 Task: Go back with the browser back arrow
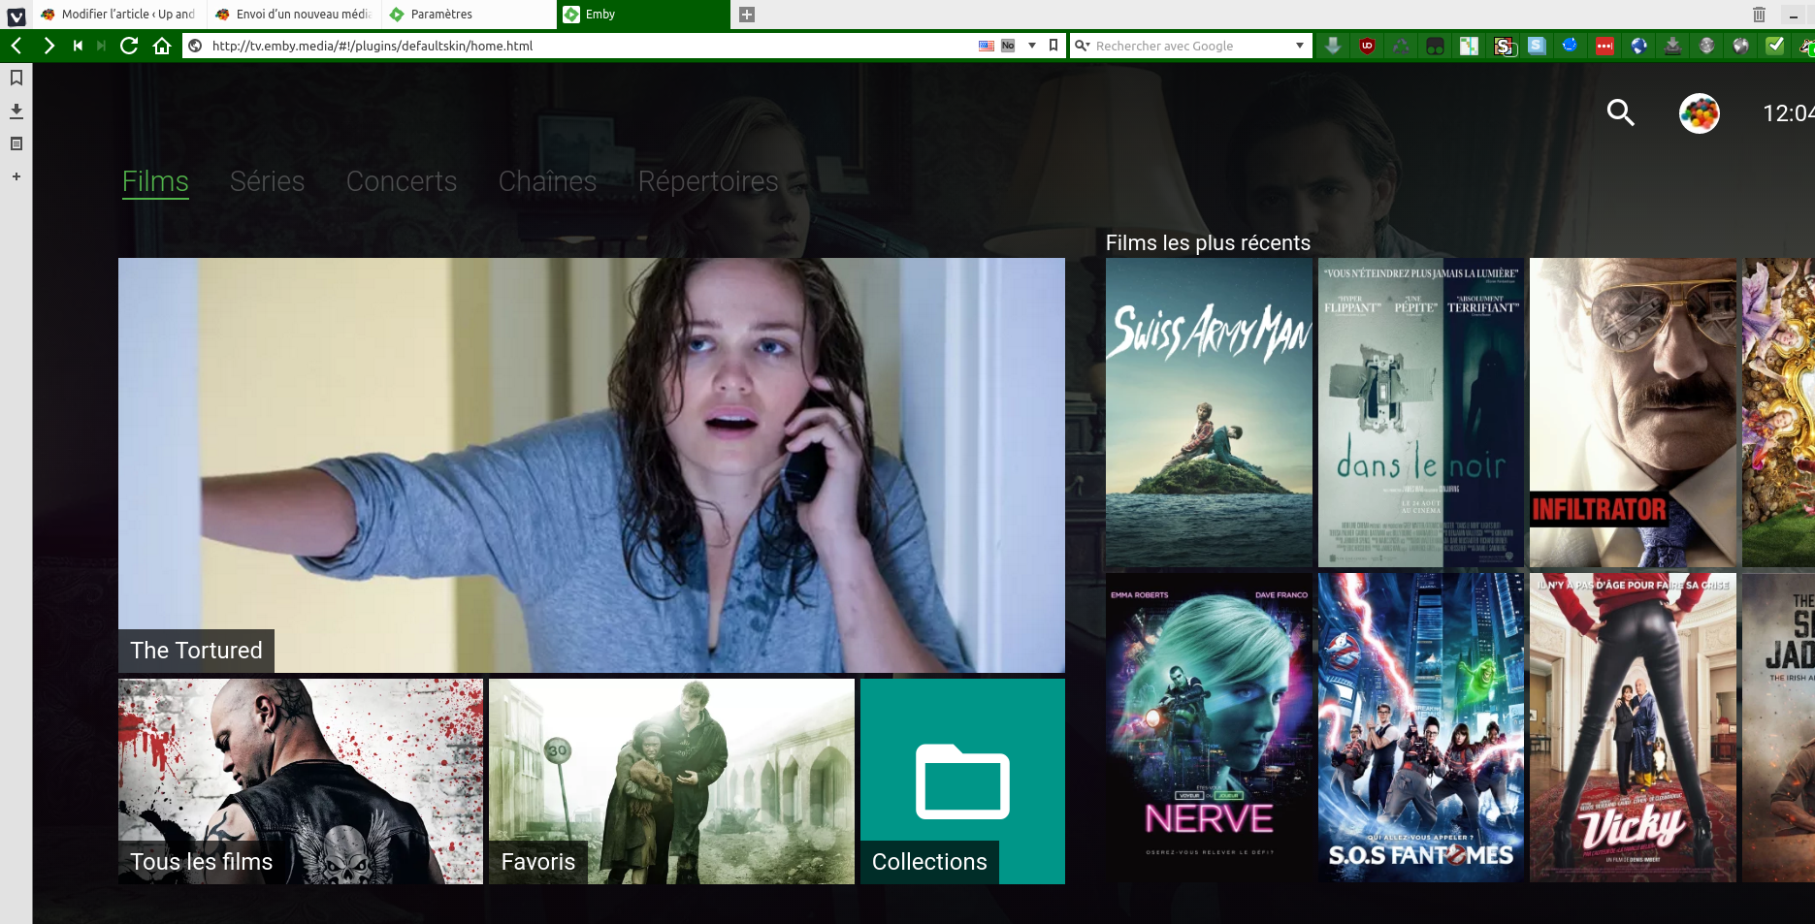[x=16, y=46]
